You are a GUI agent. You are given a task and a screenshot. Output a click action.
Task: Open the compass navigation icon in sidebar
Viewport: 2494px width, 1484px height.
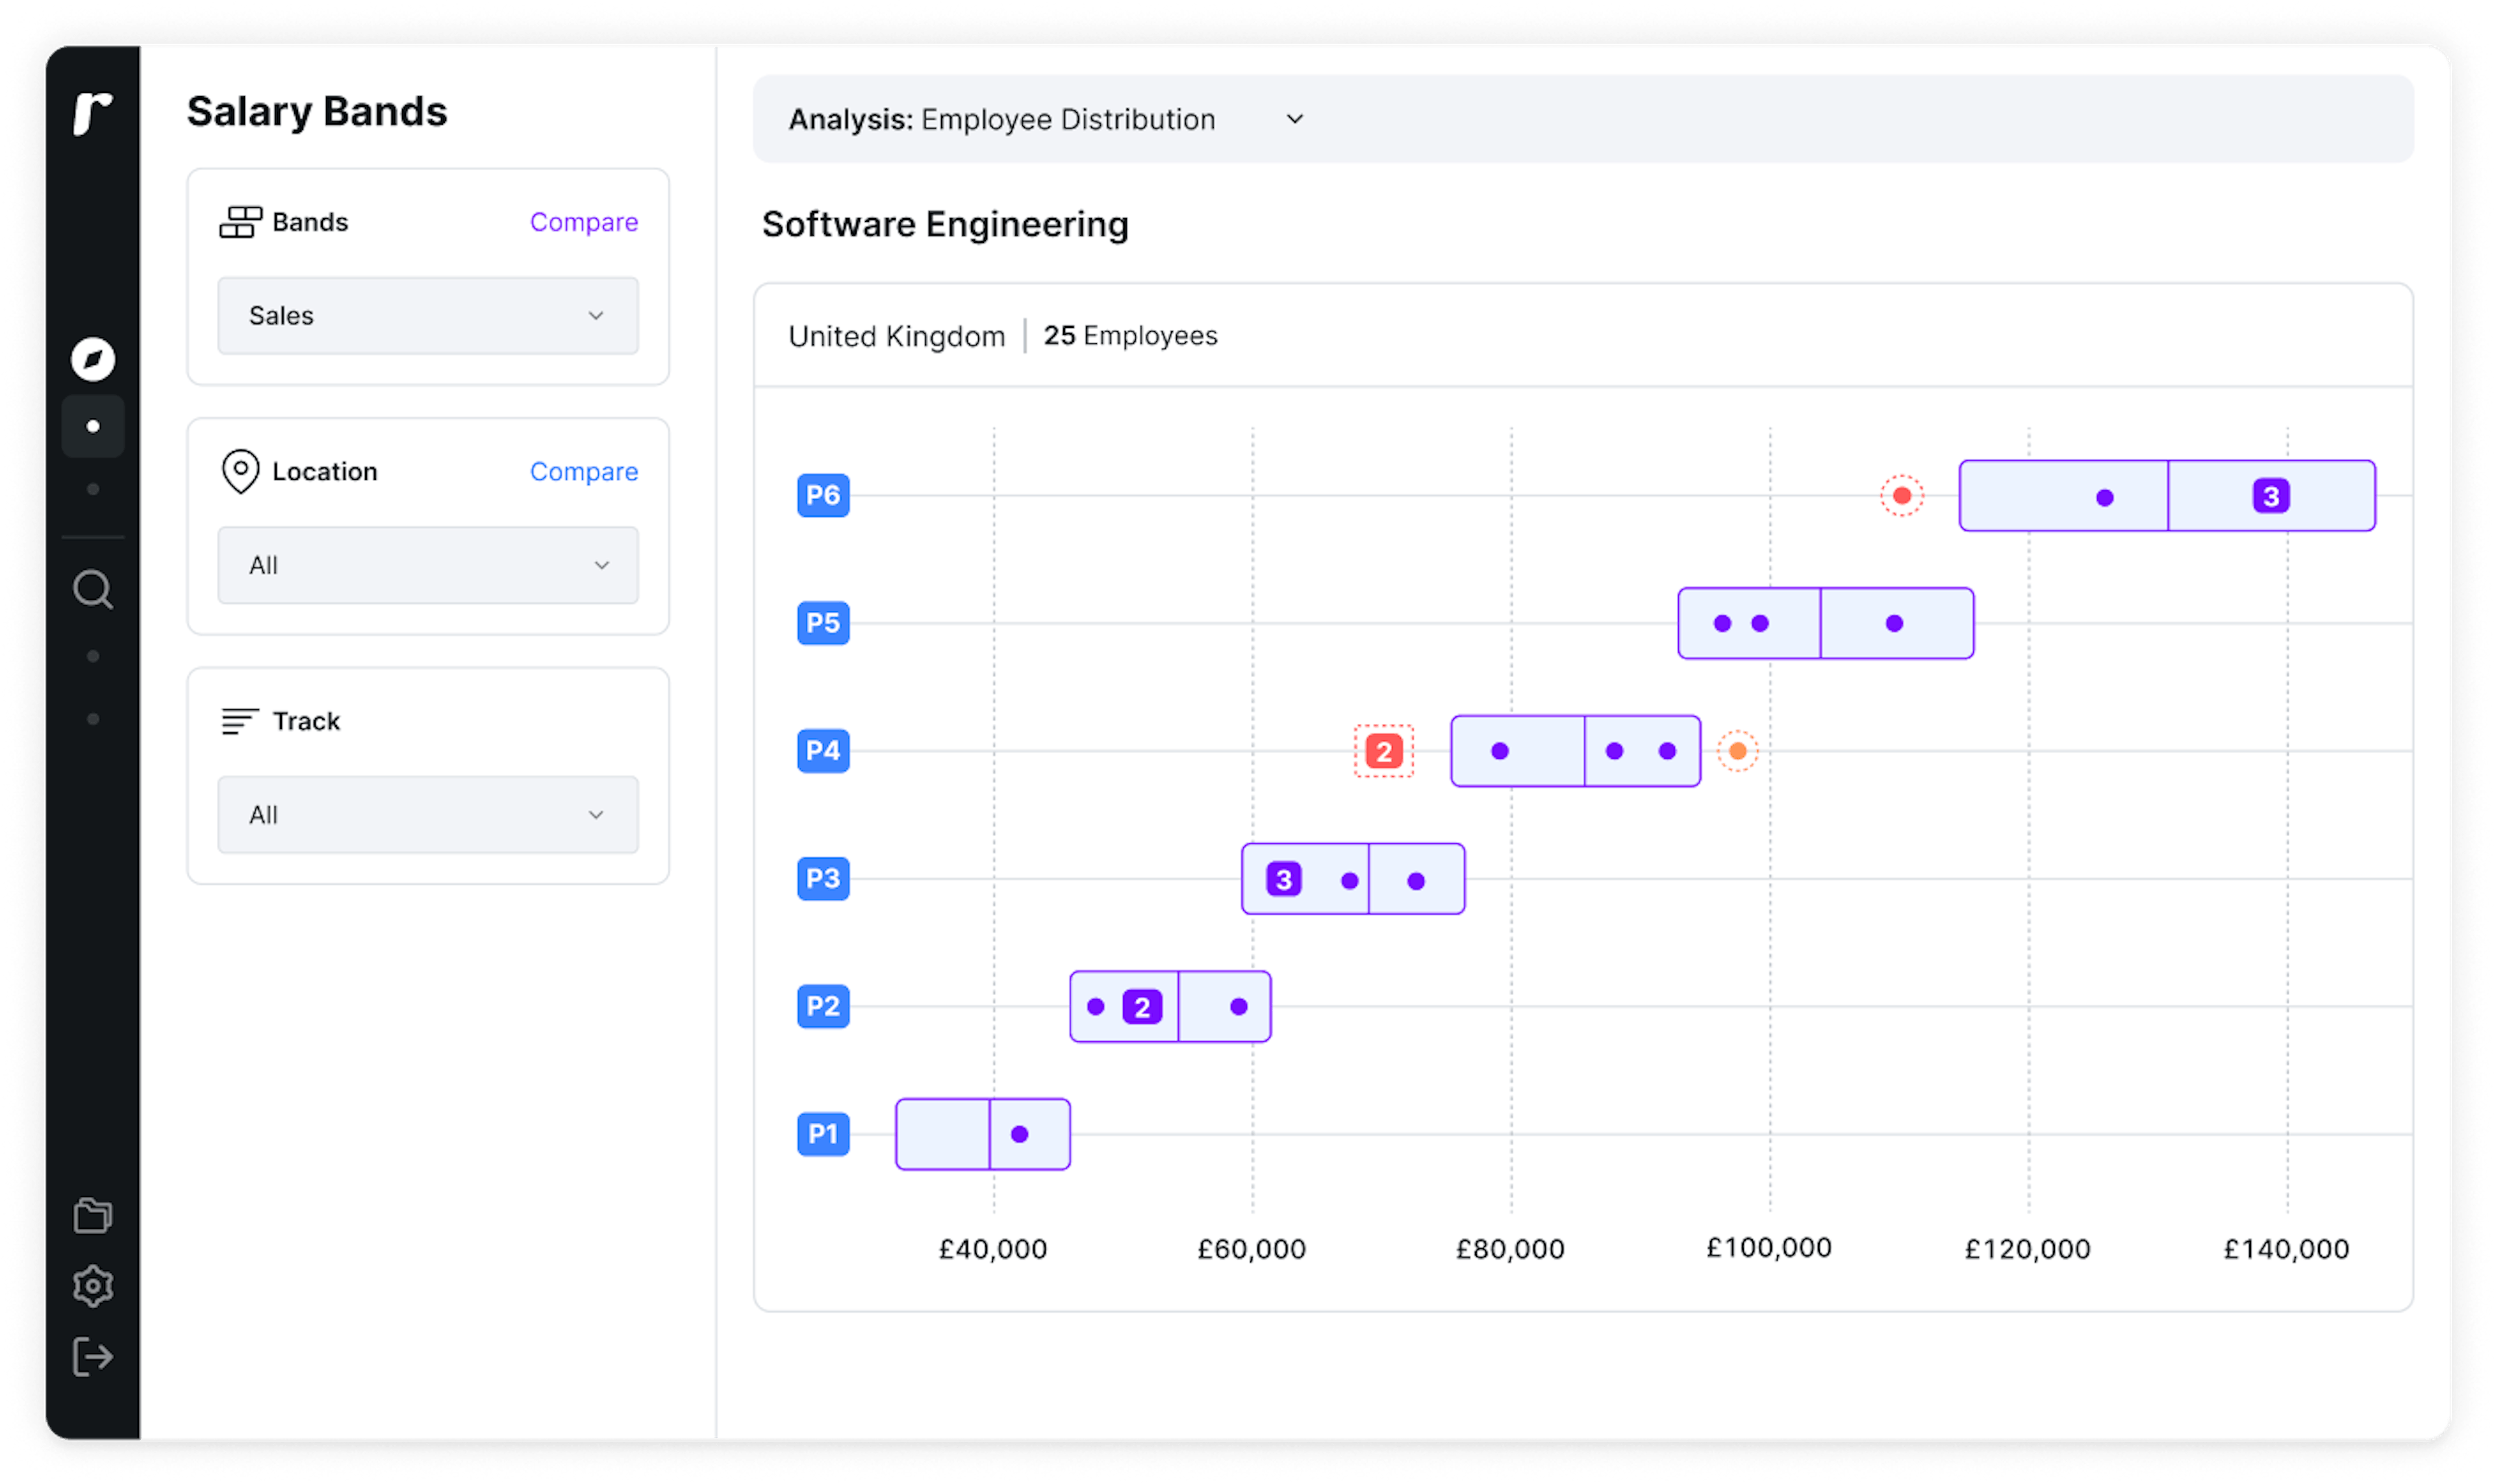[x=93, y=358]
